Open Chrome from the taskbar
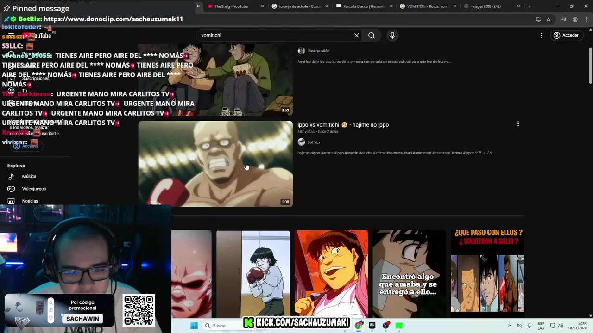 tap(359, 326)
